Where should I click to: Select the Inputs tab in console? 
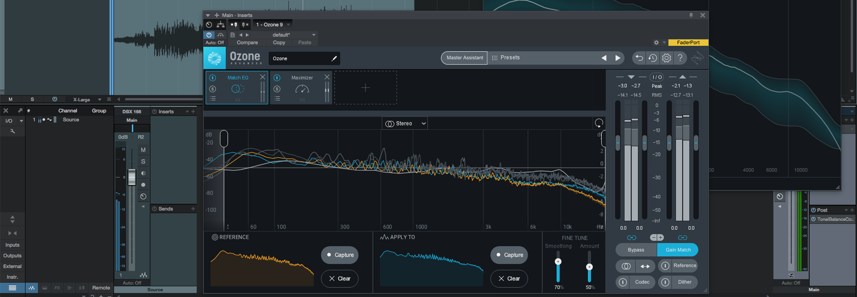[x=12, y=245]
